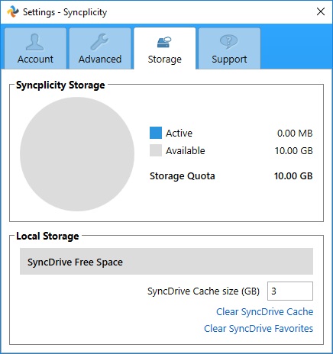Open the Account tab
This screenshot has width=333, height=354.
coord(35,48)
